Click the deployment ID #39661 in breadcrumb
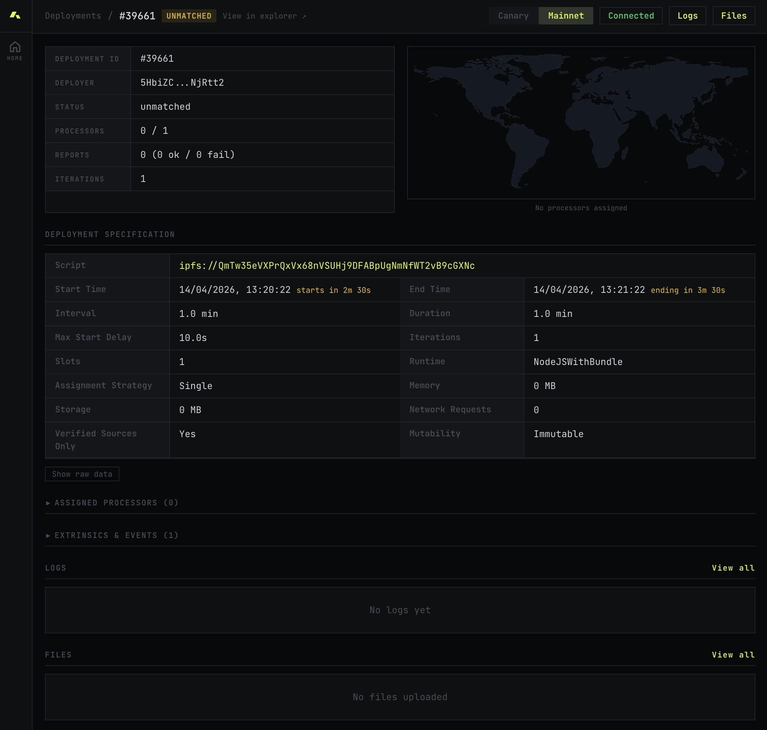 tap(136, 16)
